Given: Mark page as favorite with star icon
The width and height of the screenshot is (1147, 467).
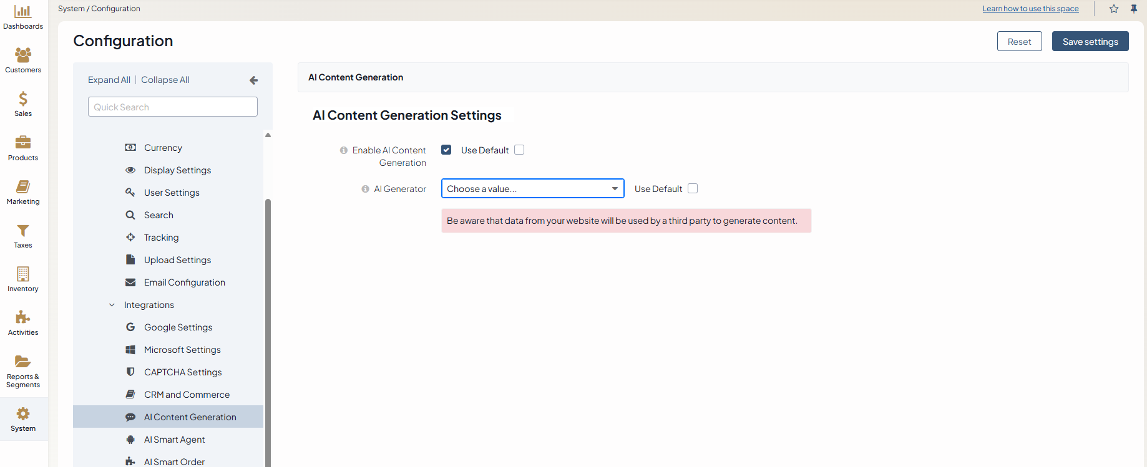Looking at the screenshot, I should pos(1114,9).
